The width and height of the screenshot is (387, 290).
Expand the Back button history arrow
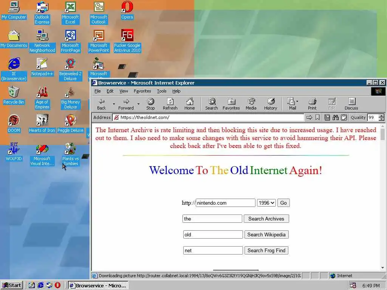point(114,104)
